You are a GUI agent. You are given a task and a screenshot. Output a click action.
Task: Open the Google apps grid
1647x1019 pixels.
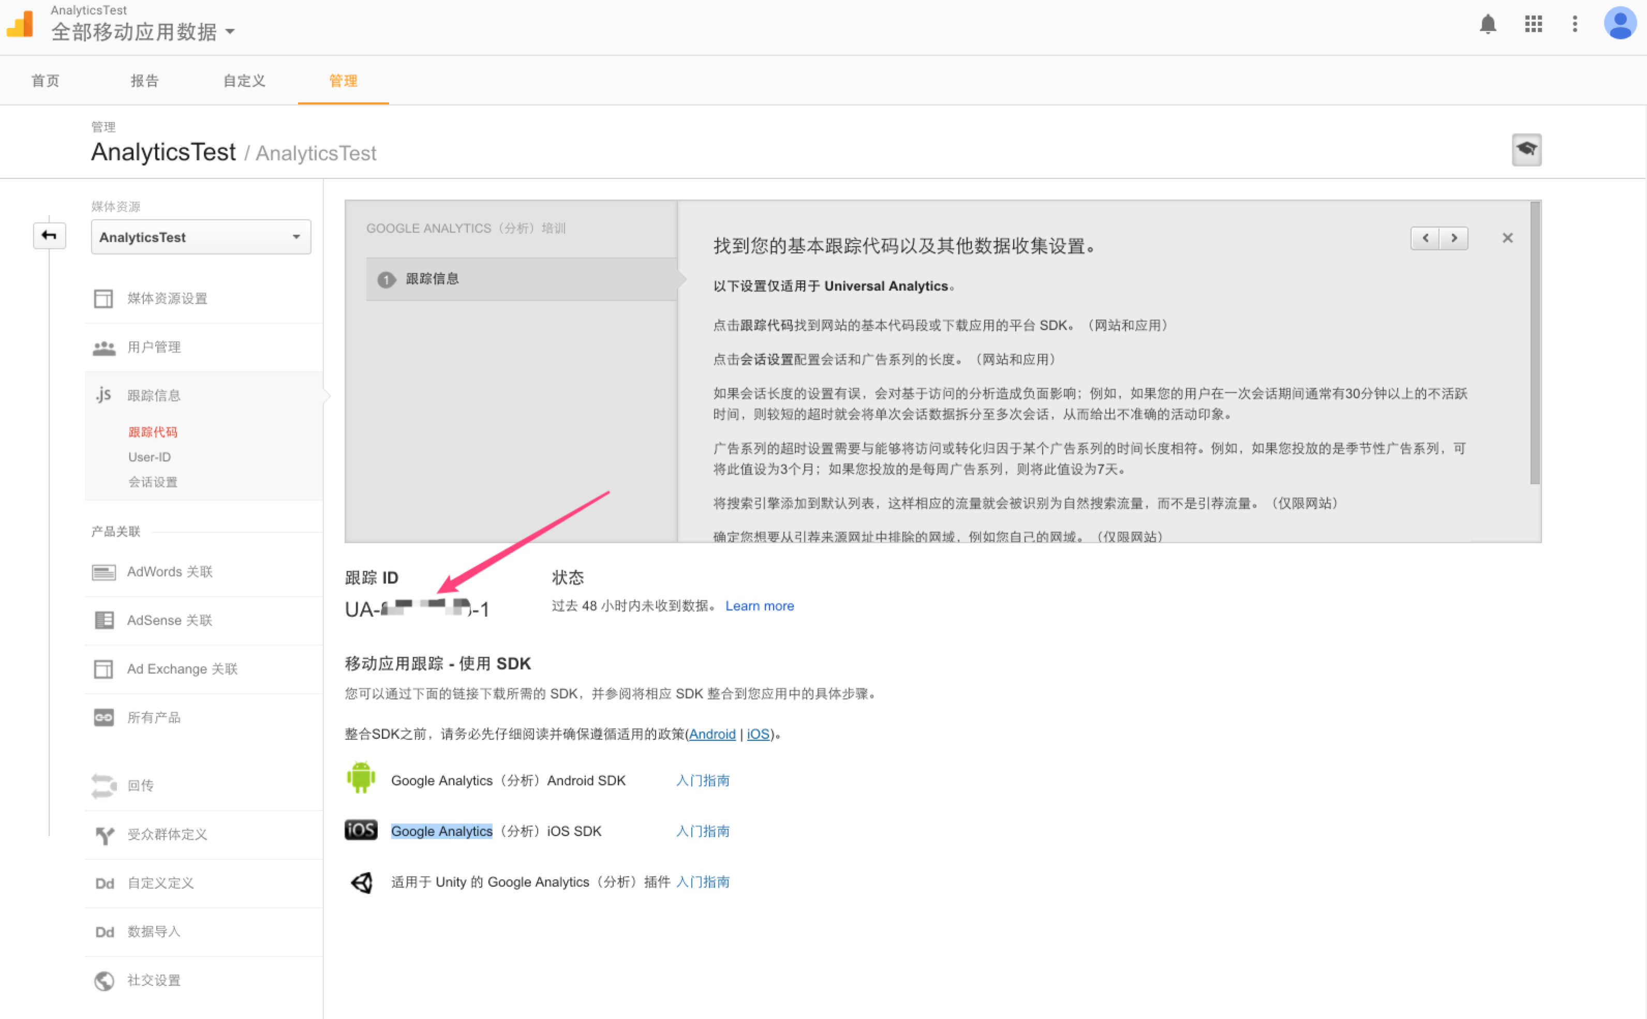[x=1534, y=24]
